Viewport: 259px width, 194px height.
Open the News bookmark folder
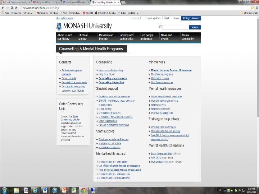pos(54,13)
